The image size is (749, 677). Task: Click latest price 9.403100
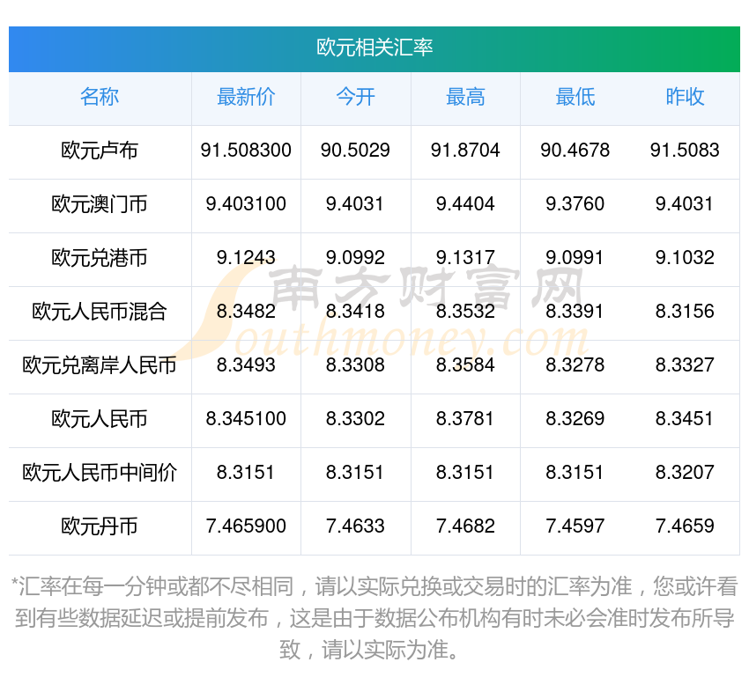[246, 204]
